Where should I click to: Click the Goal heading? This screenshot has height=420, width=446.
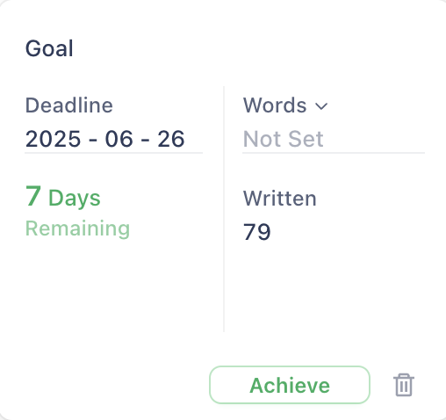click(49, 48)
